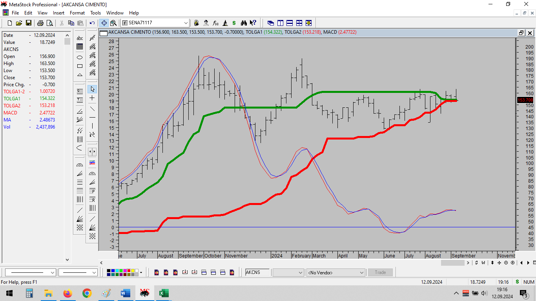Copy using the toolbar Copy icon
The height and width of the screenshot is (301, 536).
point(71,23)
